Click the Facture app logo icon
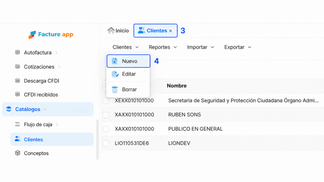 (x=32, y=35)
